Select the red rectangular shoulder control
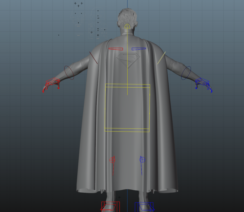The height and width of the screenshot is (212, 244). click(x=116, y=50)
